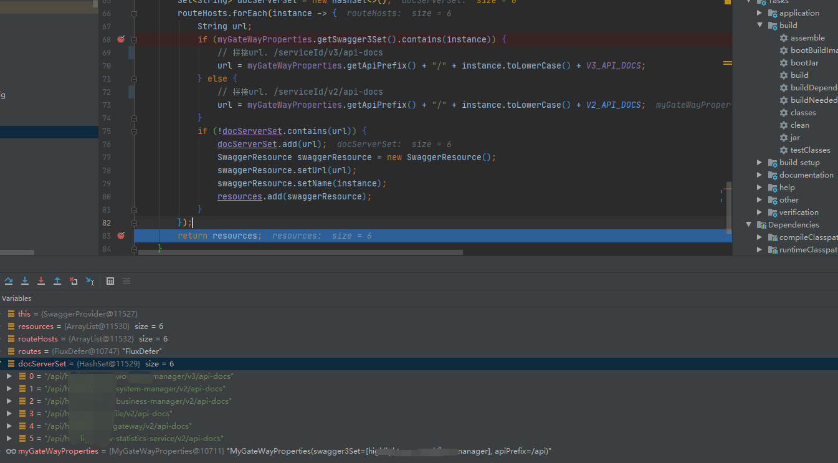The image size is (838, 463).
Task: Click the variable icon beside resources
Action: coord(11,327)
